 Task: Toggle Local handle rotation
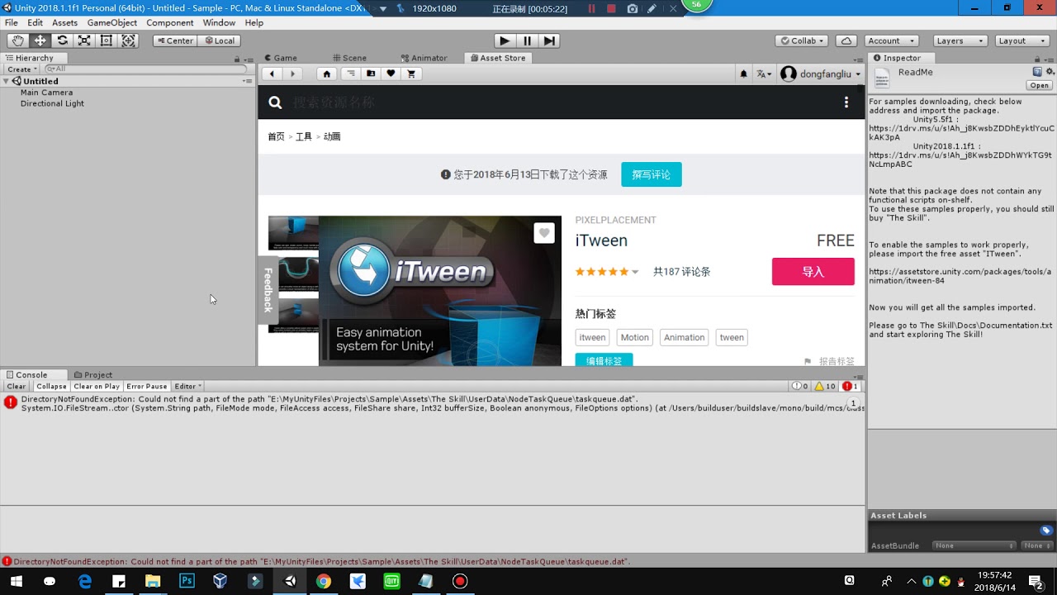point(220,40)
